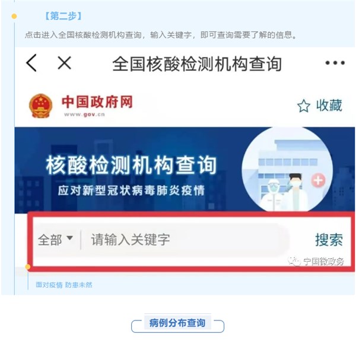356x340 pixels.
Task: Click the 面对疫情 防患未然 footer text
Action: coord(64,285)
